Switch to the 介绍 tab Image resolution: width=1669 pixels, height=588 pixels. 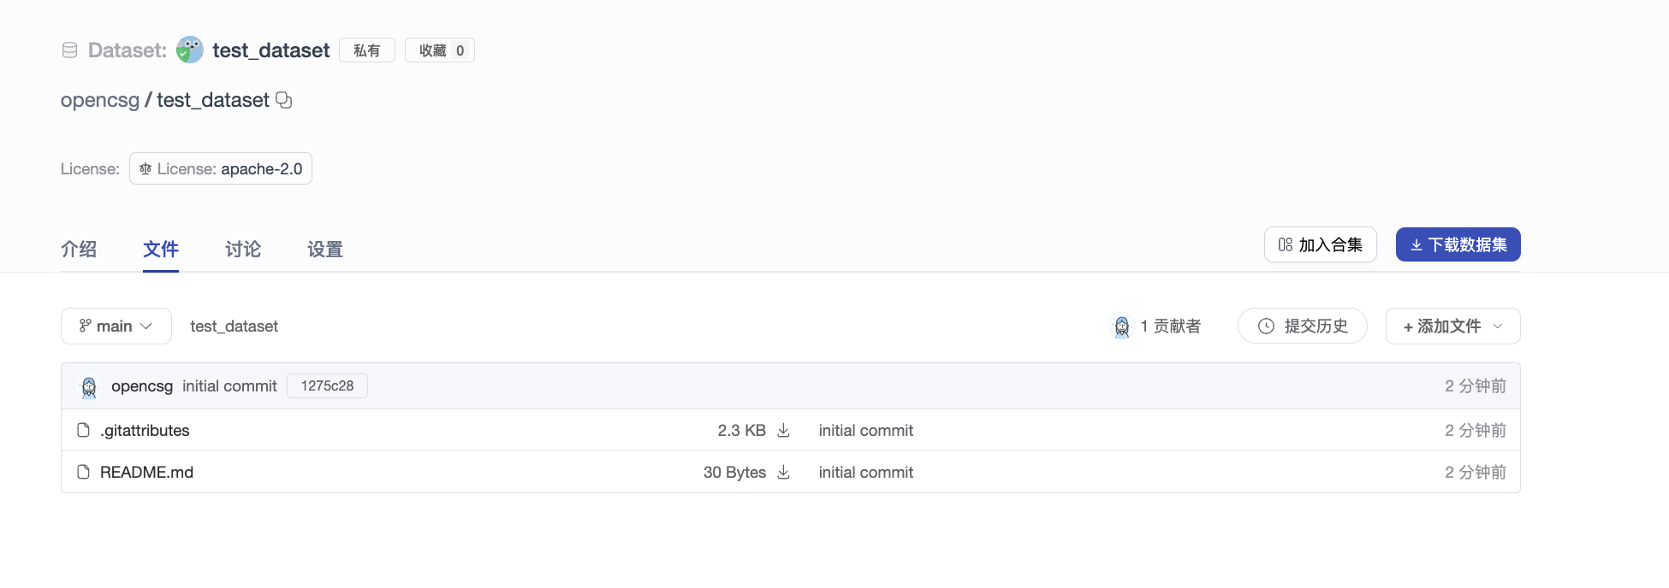tap(79, 250)
